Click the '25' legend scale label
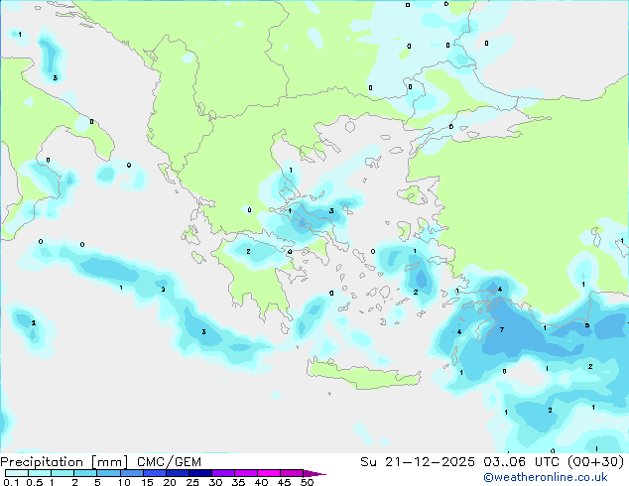 coord(192,482)
